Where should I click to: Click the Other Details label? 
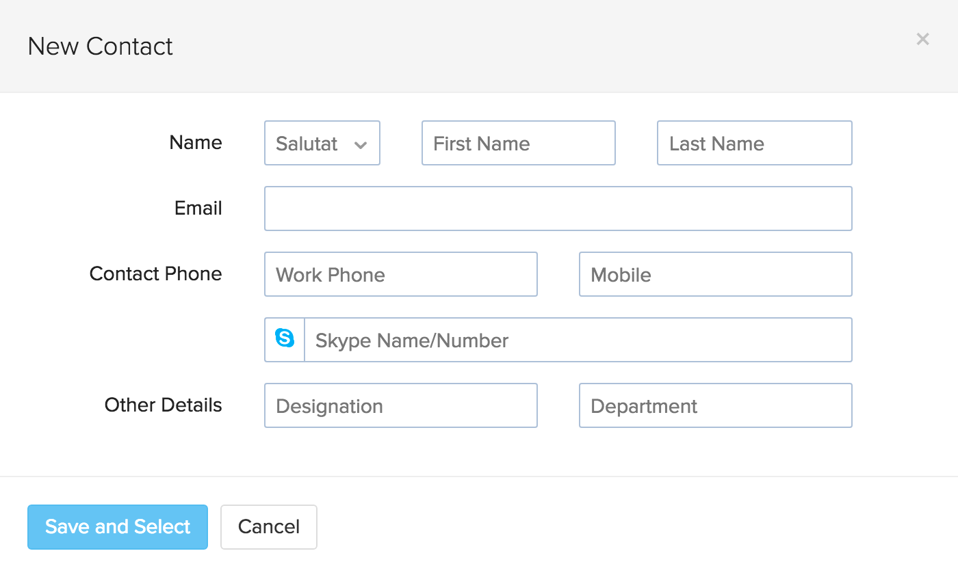click(163, 405)
